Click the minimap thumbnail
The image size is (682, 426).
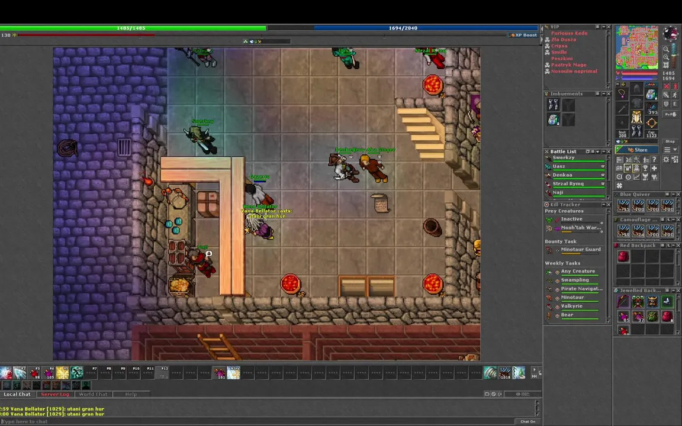(637, 47)
